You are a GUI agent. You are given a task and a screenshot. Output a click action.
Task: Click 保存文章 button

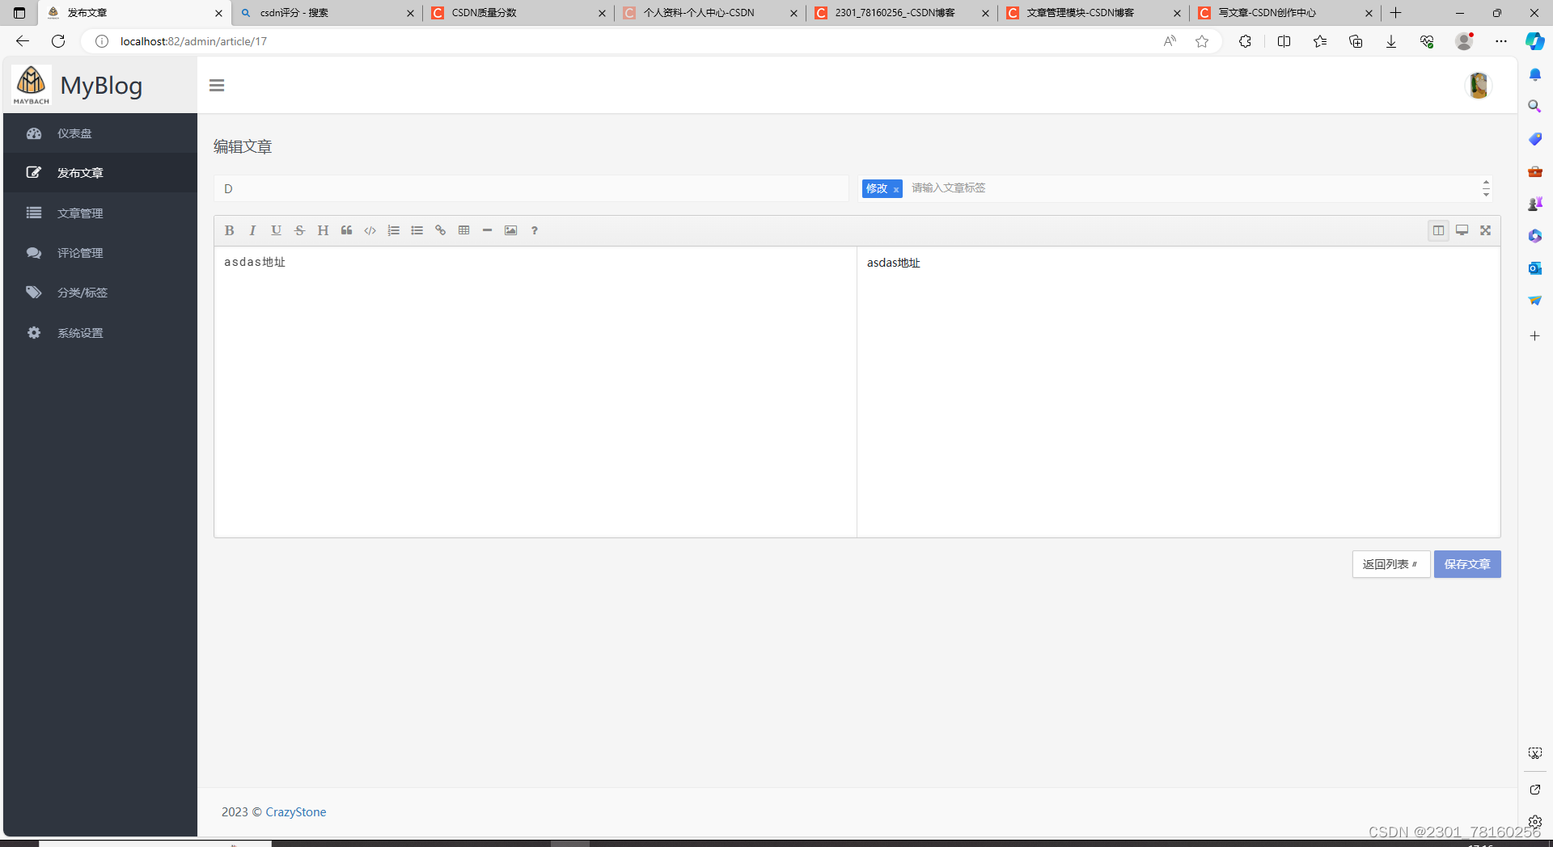click(1467, 564)
